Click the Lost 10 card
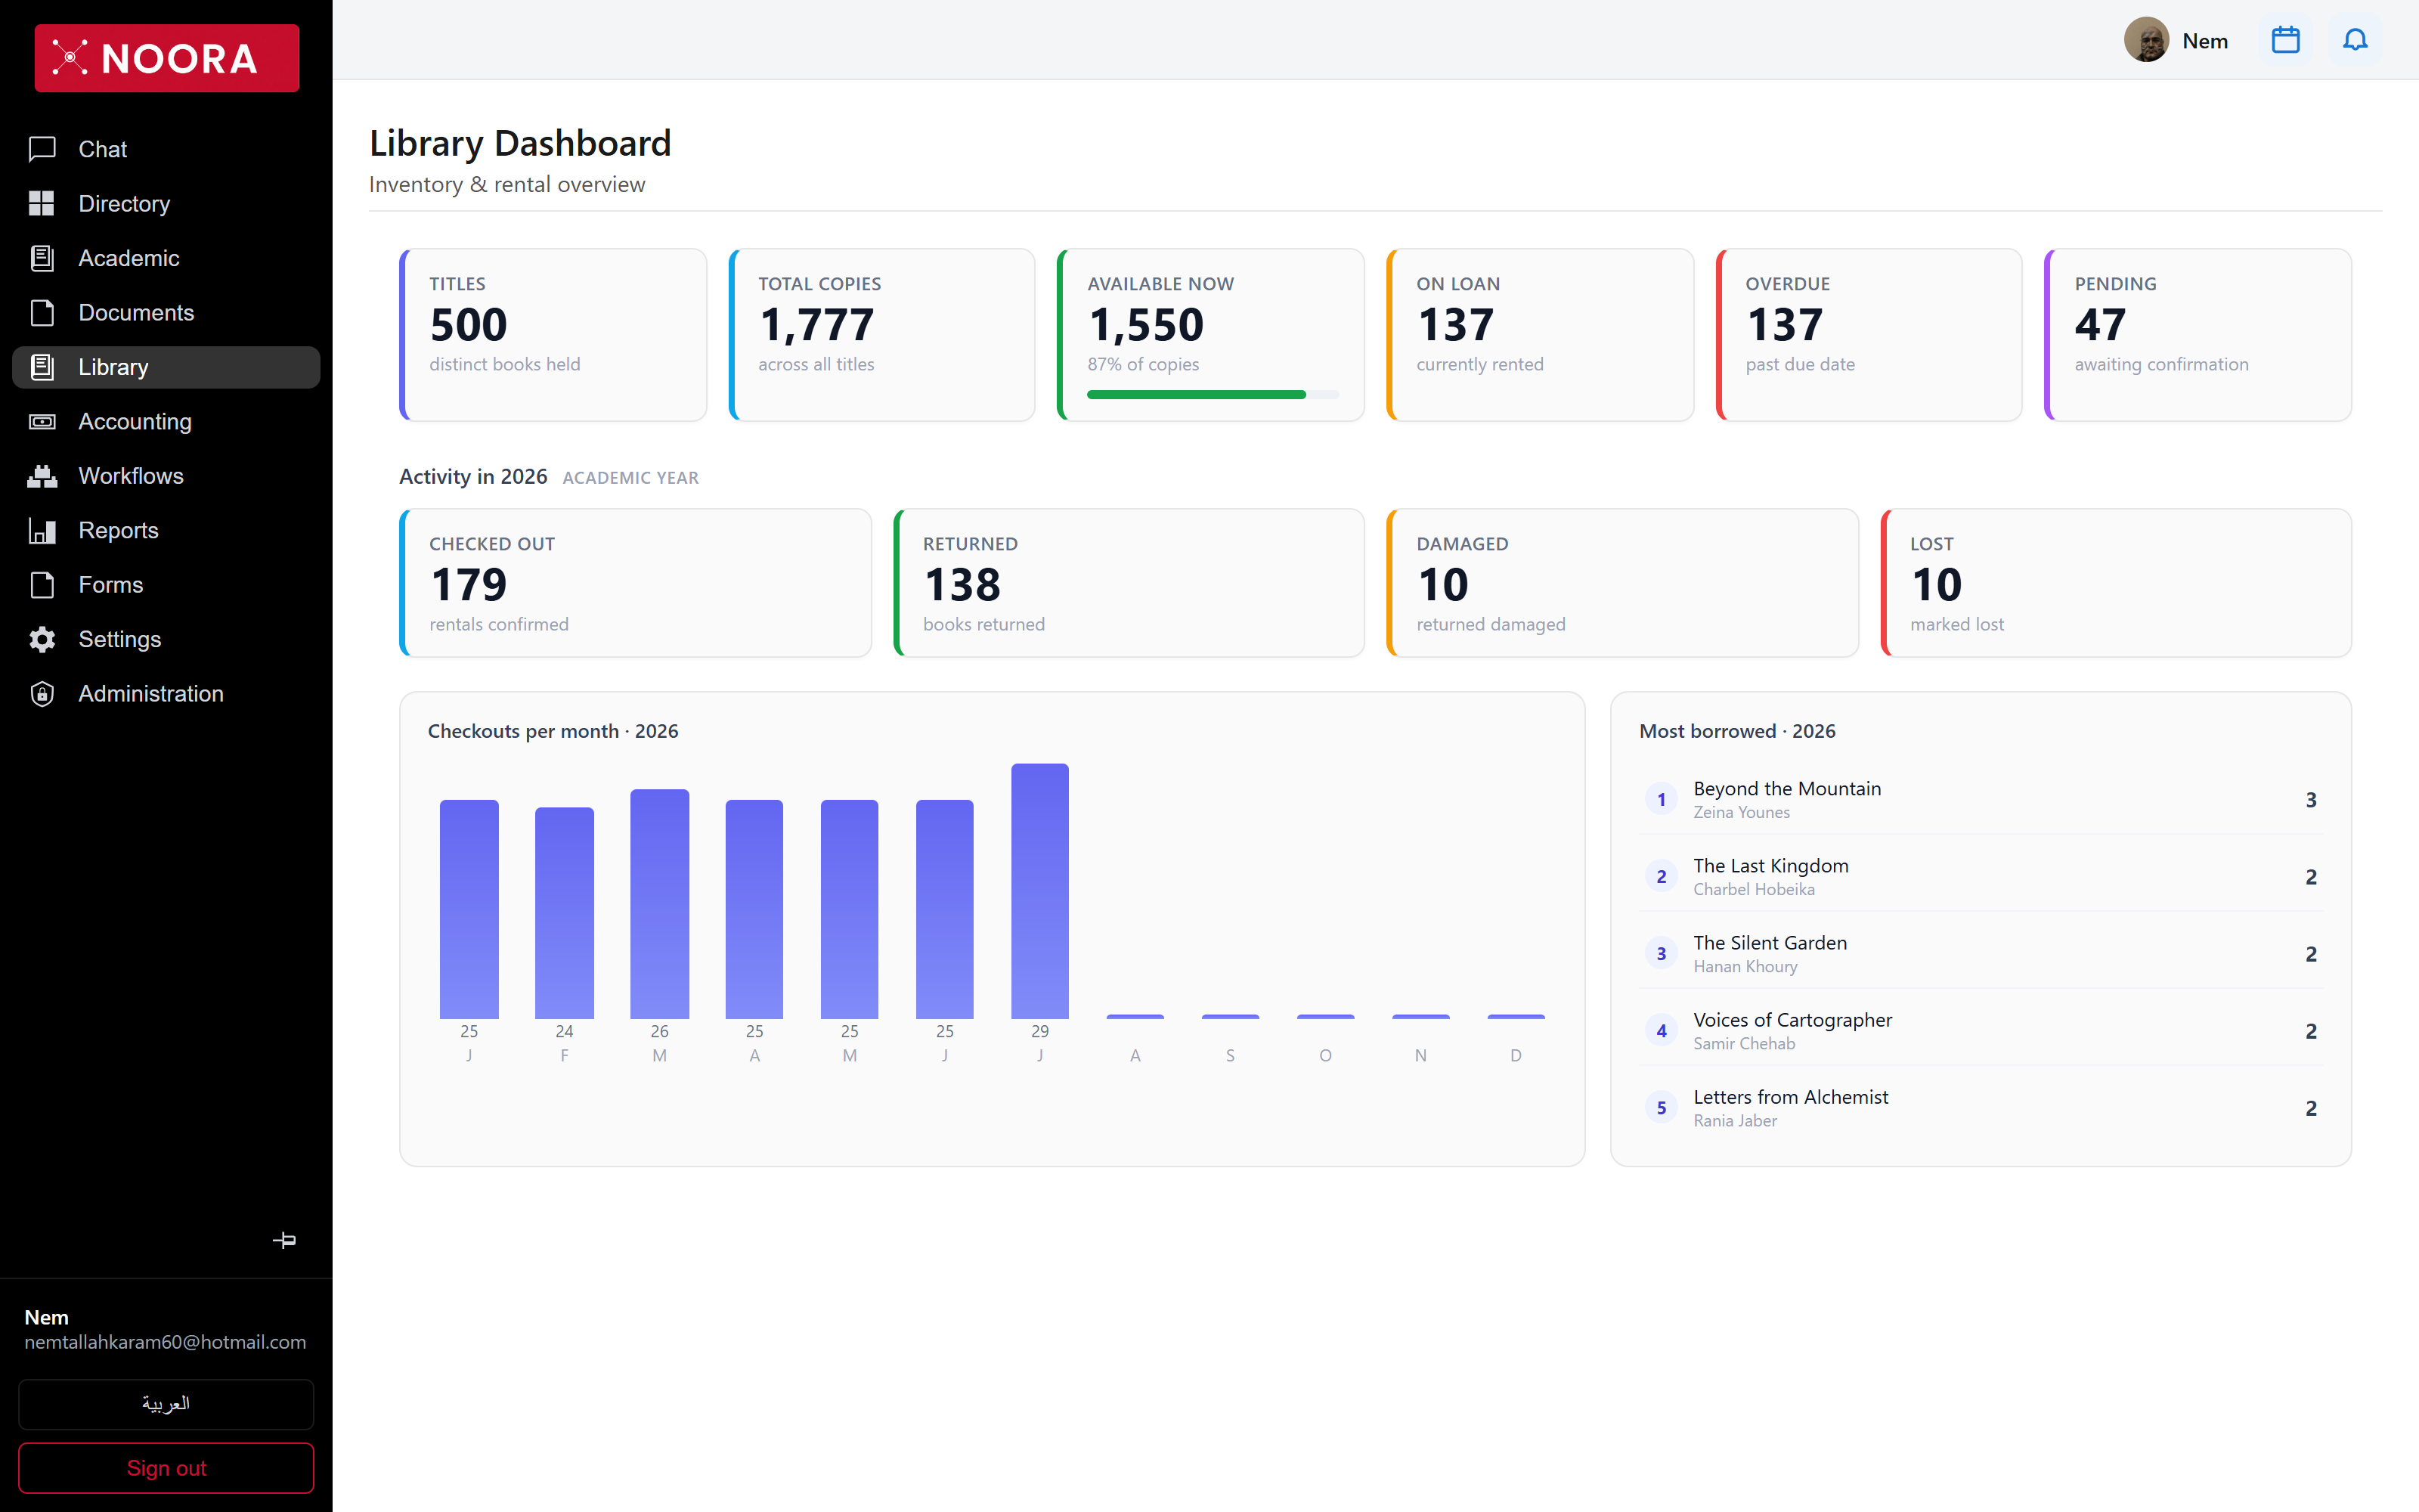The width and height of the screenshot is (2419, 1512). click(x=2116, y=583)
